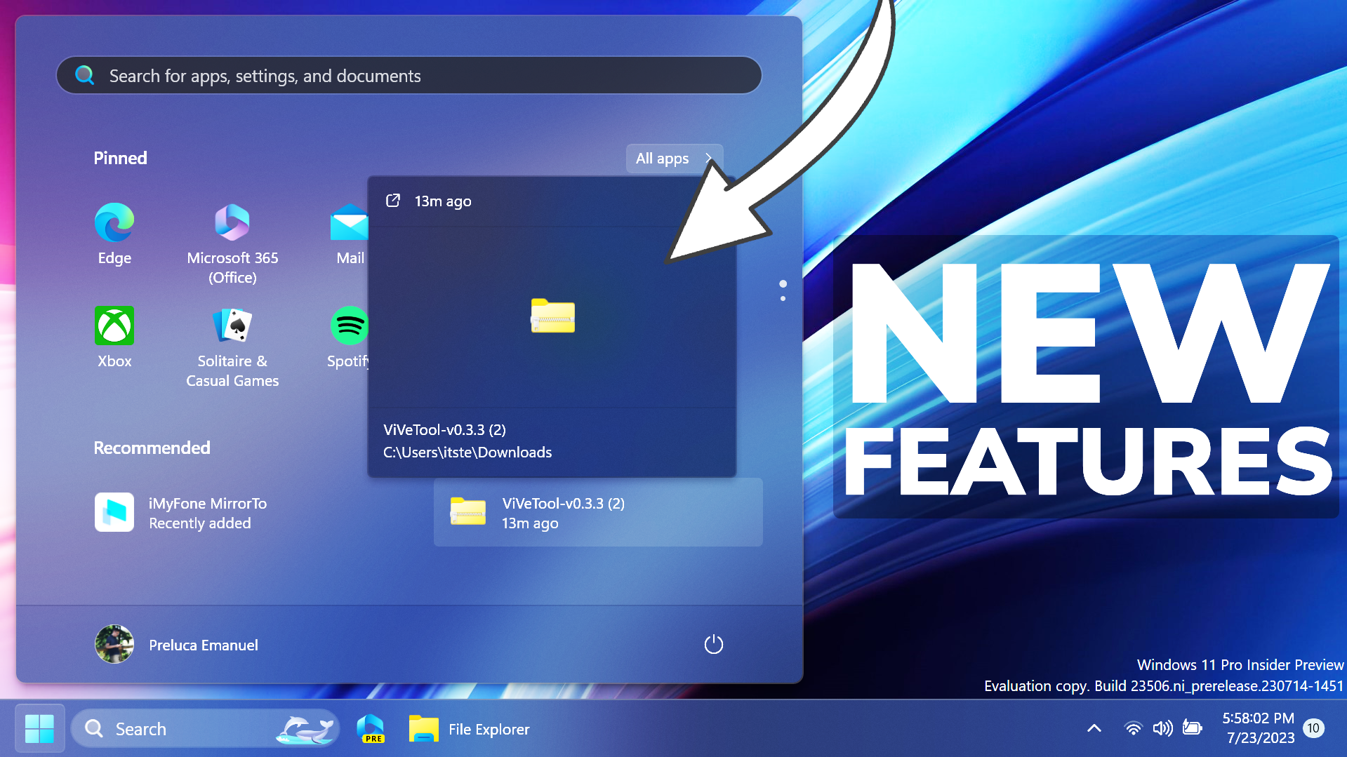
Task: Click the C:\Users\itste\Downloads path link
Action: [x=467, y=453]
